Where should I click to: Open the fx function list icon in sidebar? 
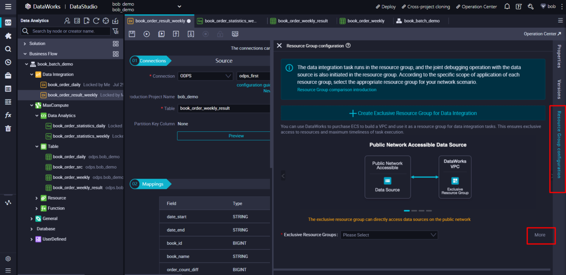[x=8, y=115]
